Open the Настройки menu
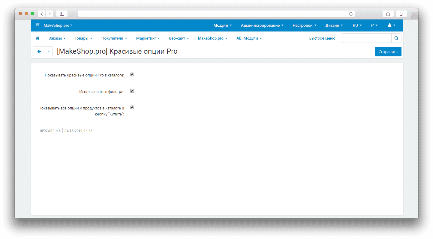The image size is (433, 239). click(x=305, y=25)
